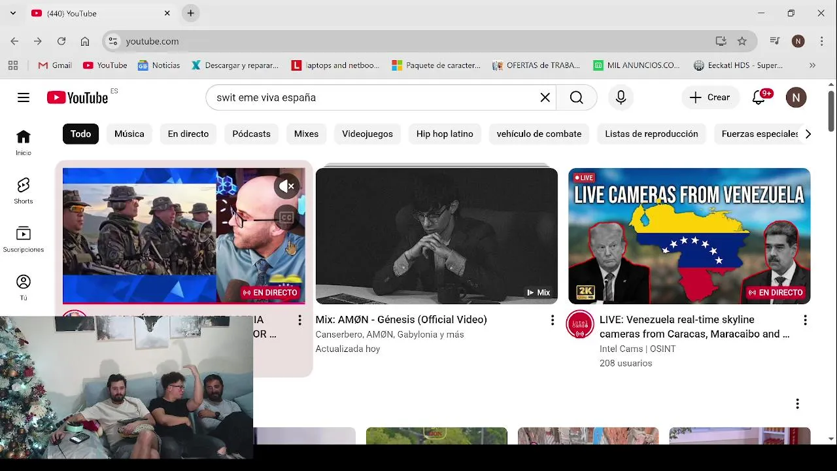The height and width of the screenshot is (471, 837).
Task: Click the Intel Cams channel avatar
Action: (579, 324)
